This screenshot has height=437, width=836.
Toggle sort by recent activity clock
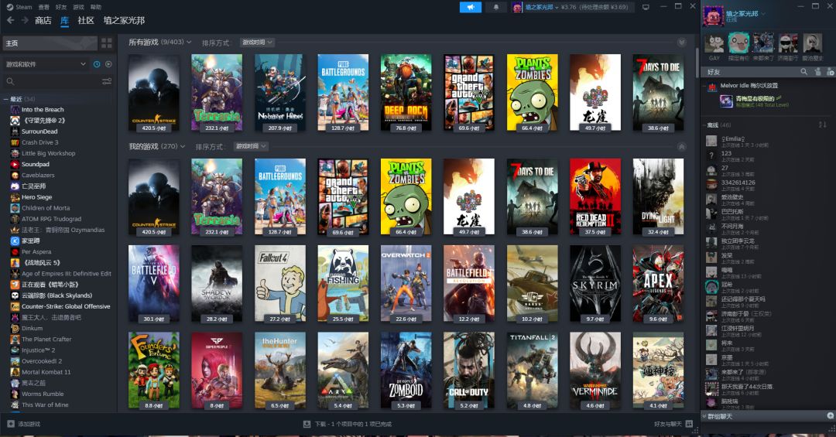coord(97,64)
